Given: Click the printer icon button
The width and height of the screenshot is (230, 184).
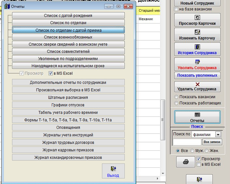Looking at the screenshot, I should pos(186,162).
